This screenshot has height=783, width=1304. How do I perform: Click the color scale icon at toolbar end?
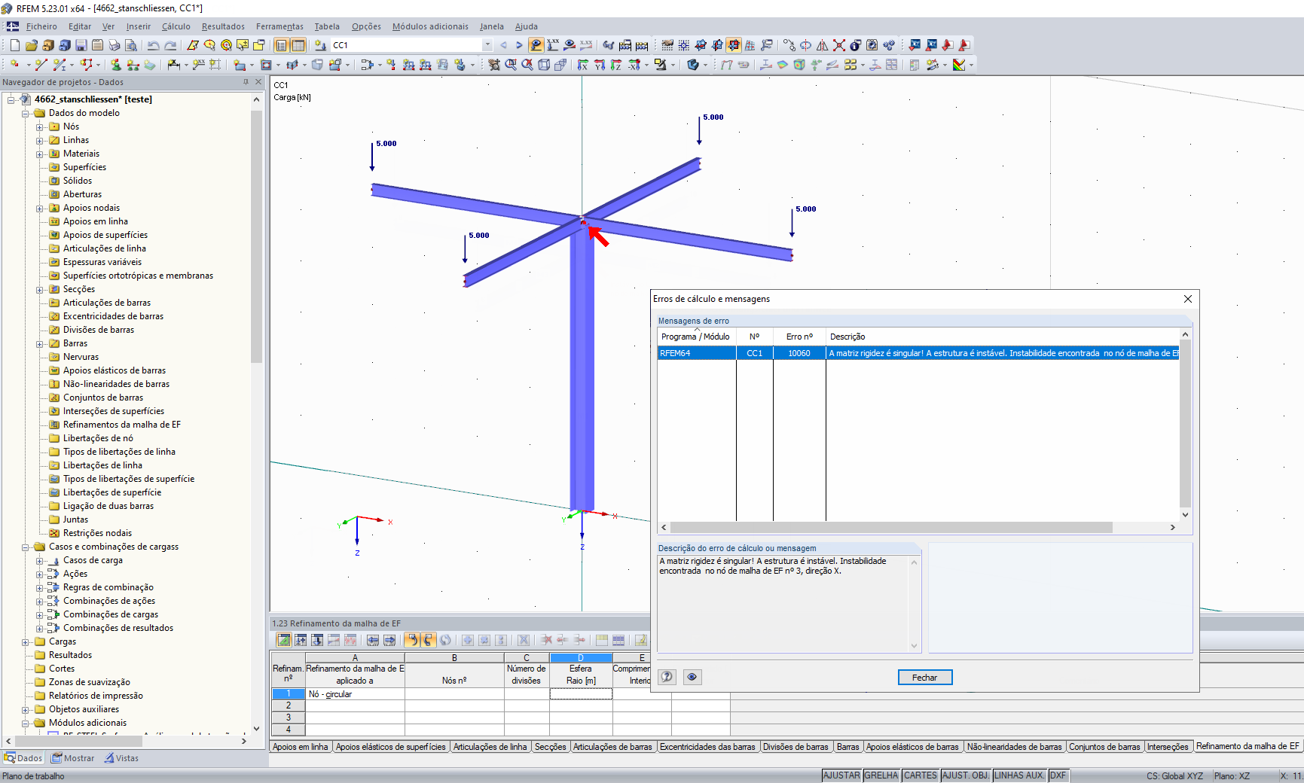point(959,65)
